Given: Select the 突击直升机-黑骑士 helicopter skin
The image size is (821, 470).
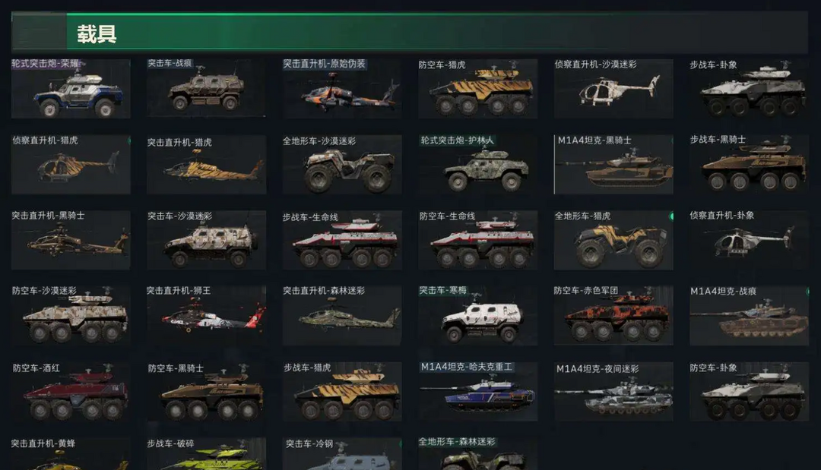Looking at the screenshot, I should pyautogui.click(x=71, y=240).
